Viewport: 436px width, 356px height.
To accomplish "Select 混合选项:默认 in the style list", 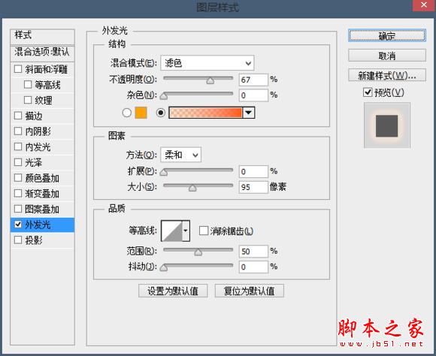I will (x=42, y=53).
